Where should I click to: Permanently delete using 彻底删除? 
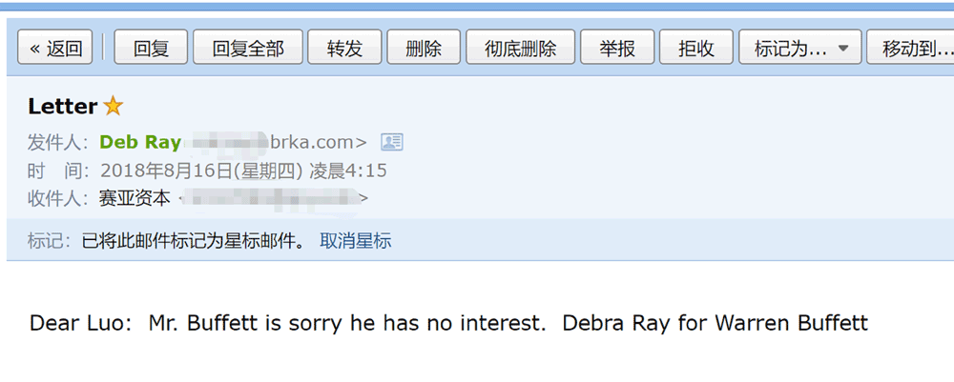click(520, 48)
